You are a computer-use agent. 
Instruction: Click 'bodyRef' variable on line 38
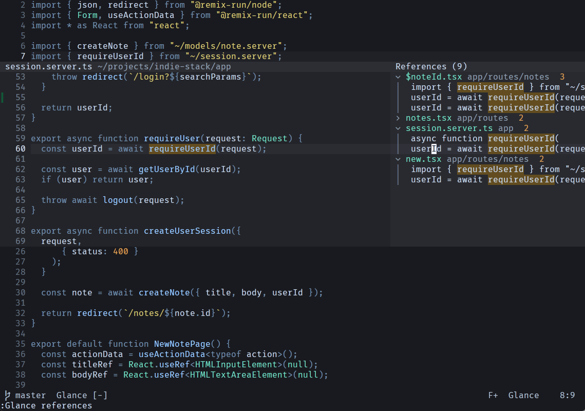(x=89, y=375)
